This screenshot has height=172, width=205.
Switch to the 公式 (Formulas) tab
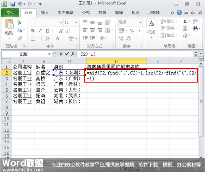click(x=86, y=13)
